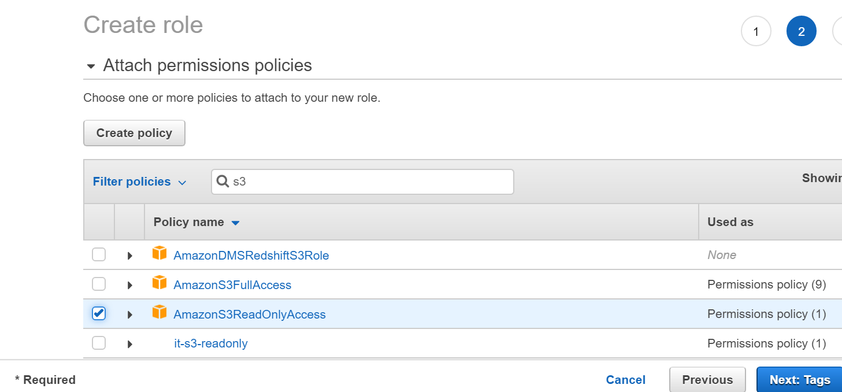Click the AmazonS3ReadOnlyAccess policy cube icon
This screenshot has height=392, width=842.
click(159, 313)
